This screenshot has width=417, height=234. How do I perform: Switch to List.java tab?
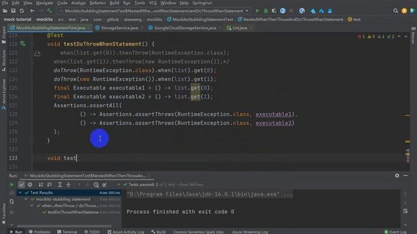pyautogui.click(x=240, y=28)
